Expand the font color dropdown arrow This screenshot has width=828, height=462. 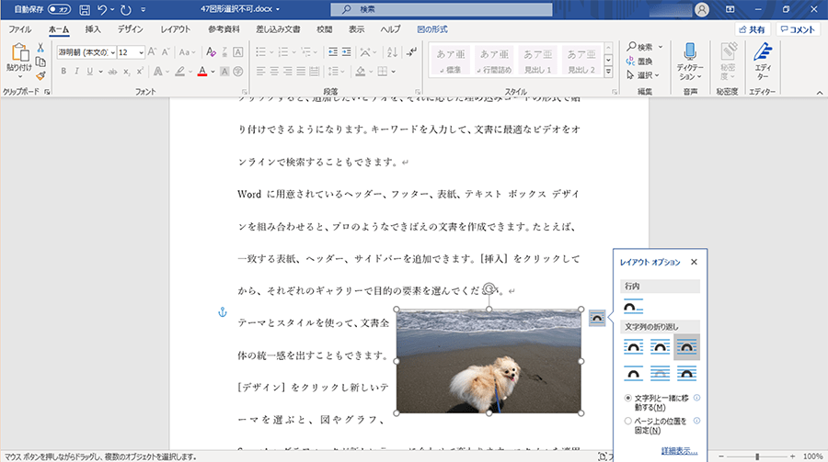click(x=213, y=72)
